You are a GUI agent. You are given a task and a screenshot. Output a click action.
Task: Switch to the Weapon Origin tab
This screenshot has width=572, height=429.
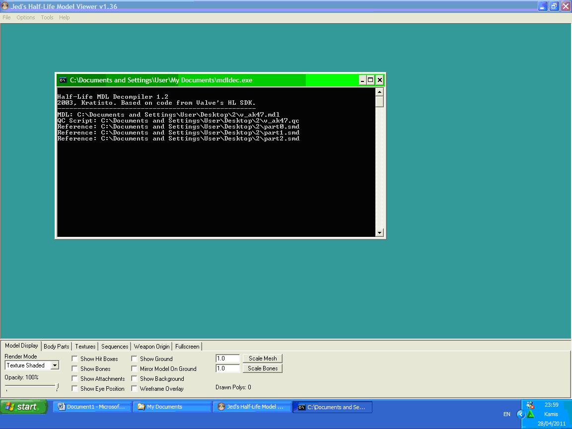pyautogui.click(x=152, y=347)
